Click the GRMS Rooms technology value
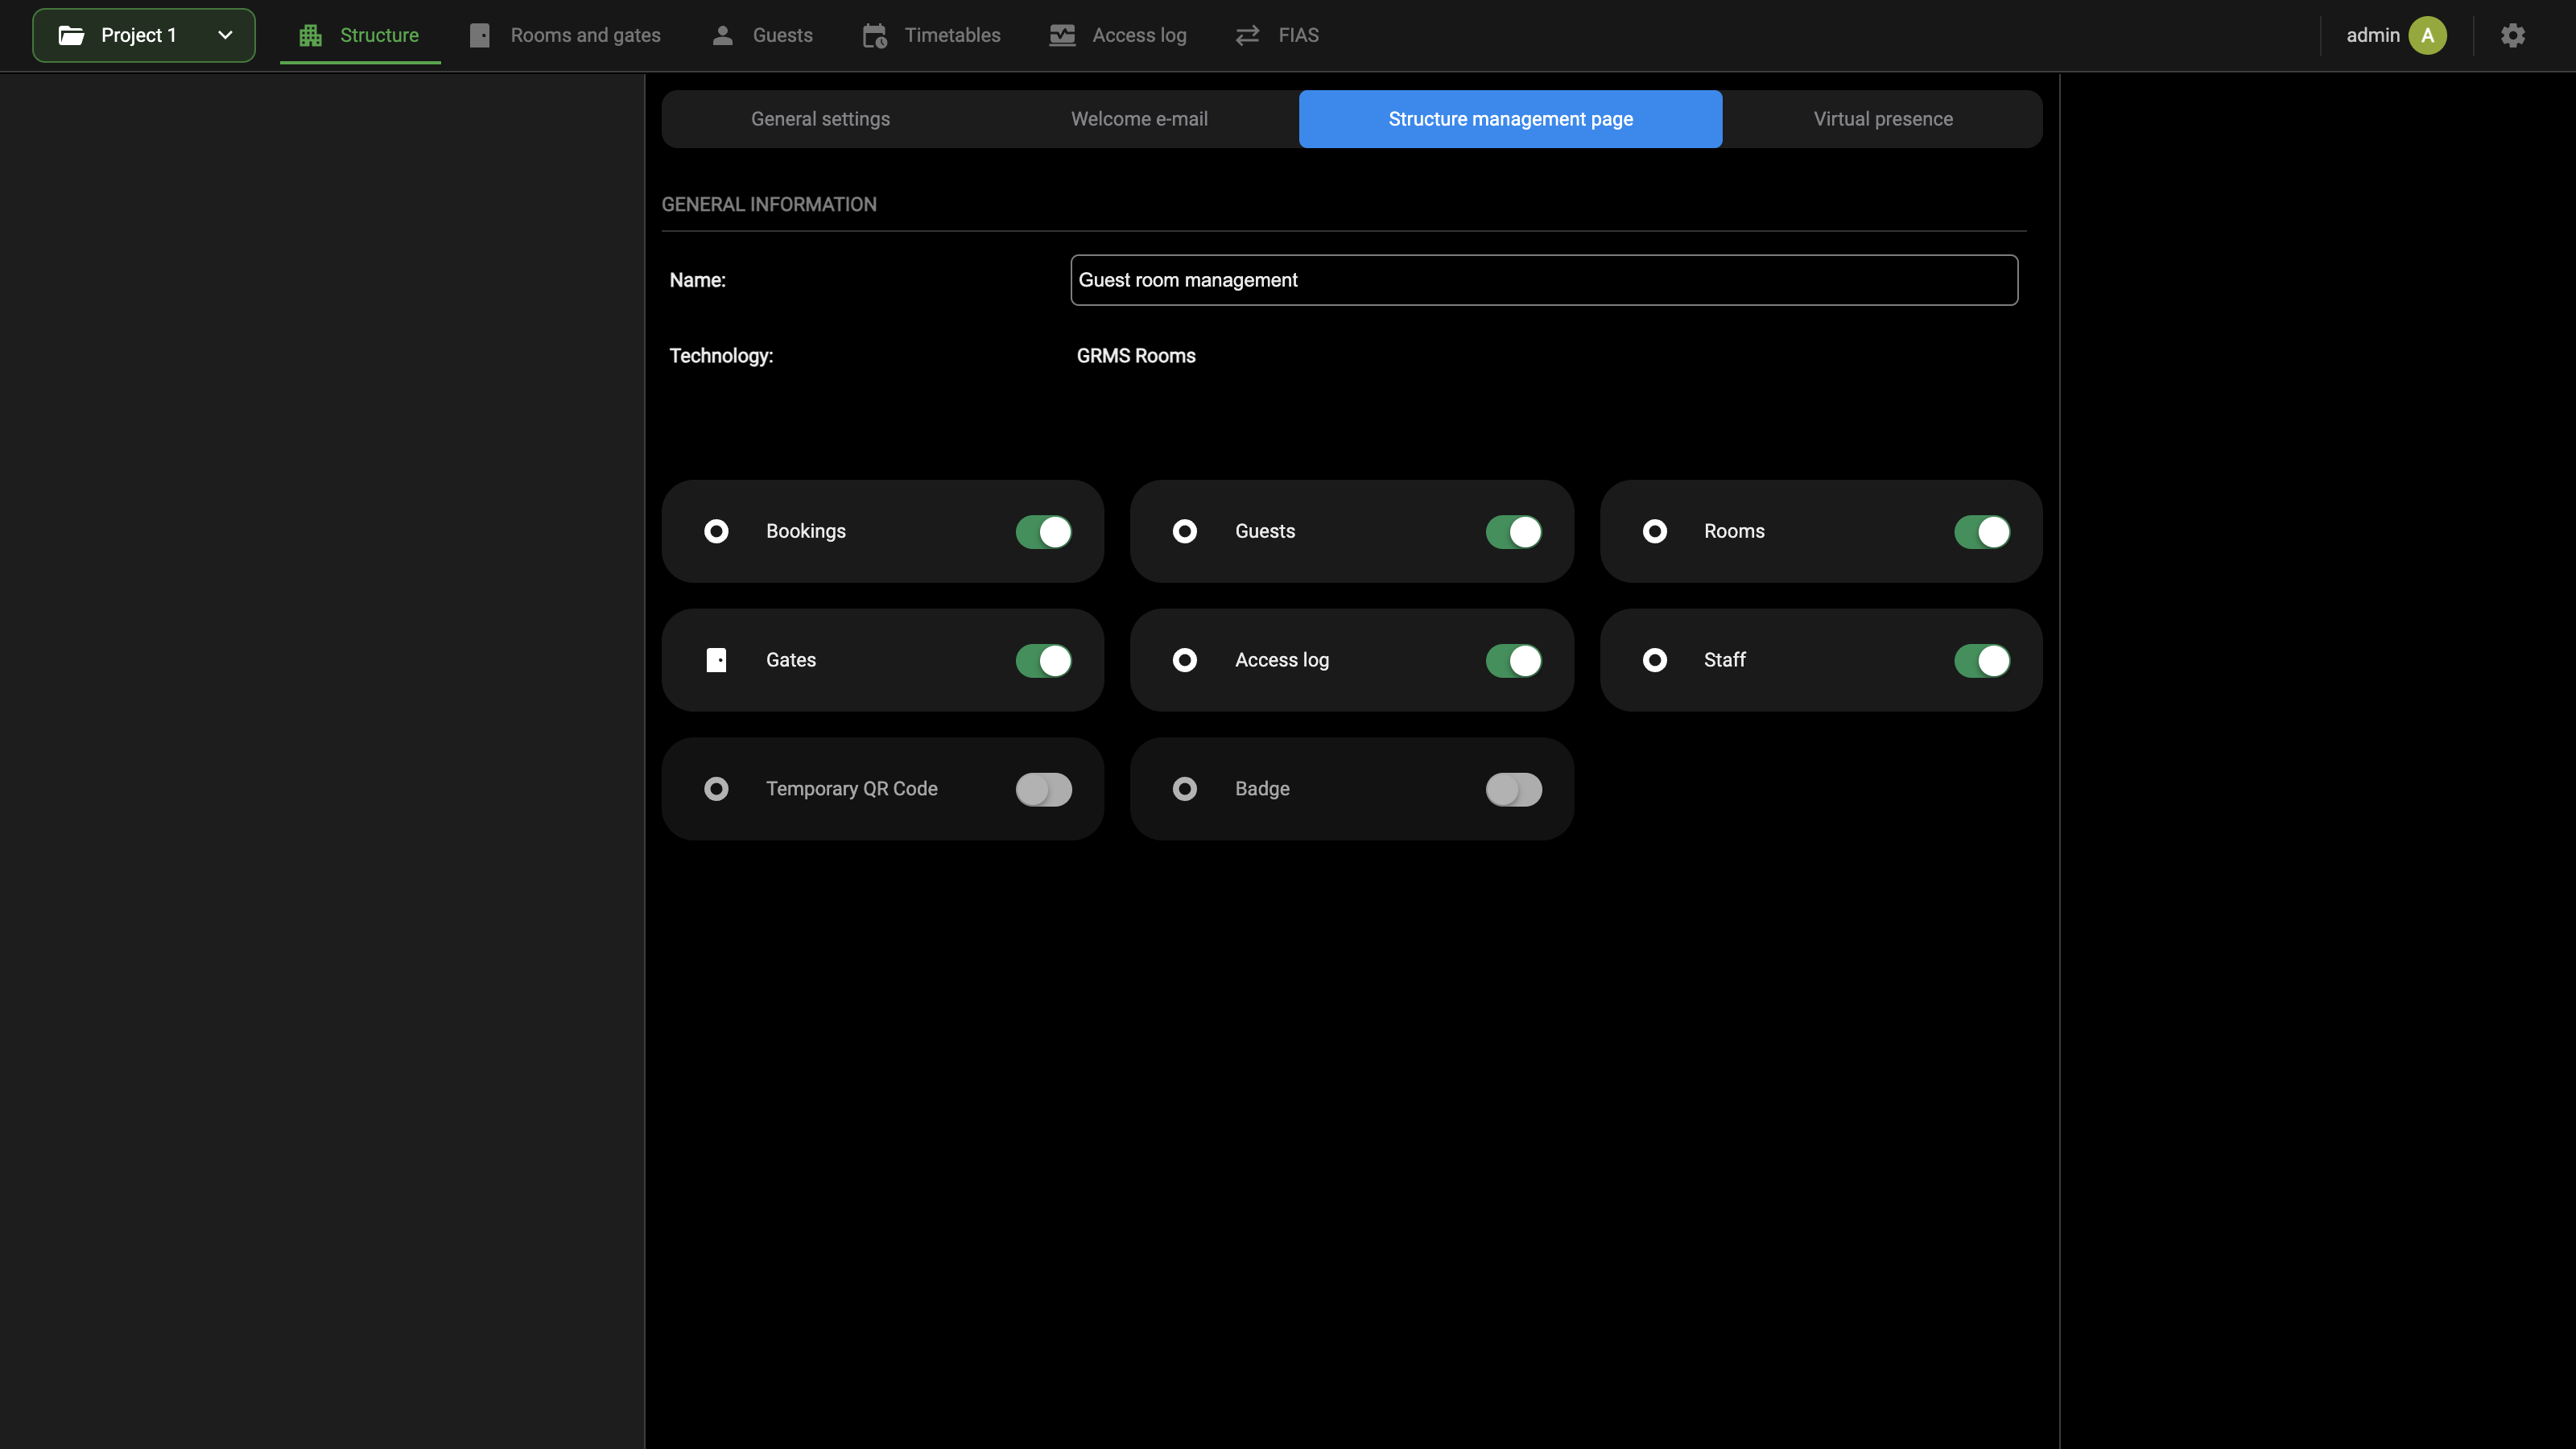This screenshot has height=1449, width=2576. click(x=1136, y=356)
